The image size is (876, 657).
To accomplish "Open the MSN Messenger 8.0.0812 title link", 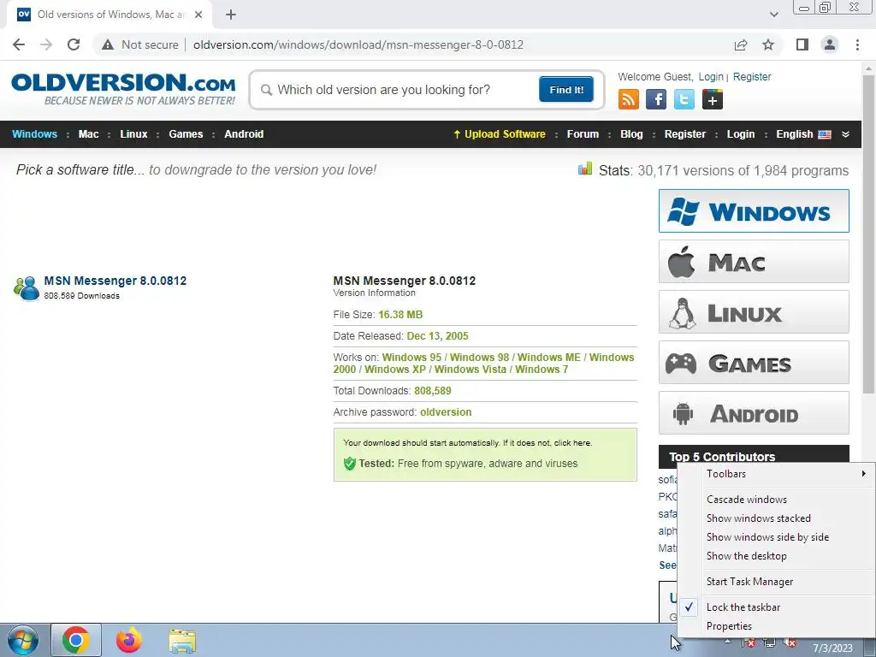I will (x=115, y=281).
